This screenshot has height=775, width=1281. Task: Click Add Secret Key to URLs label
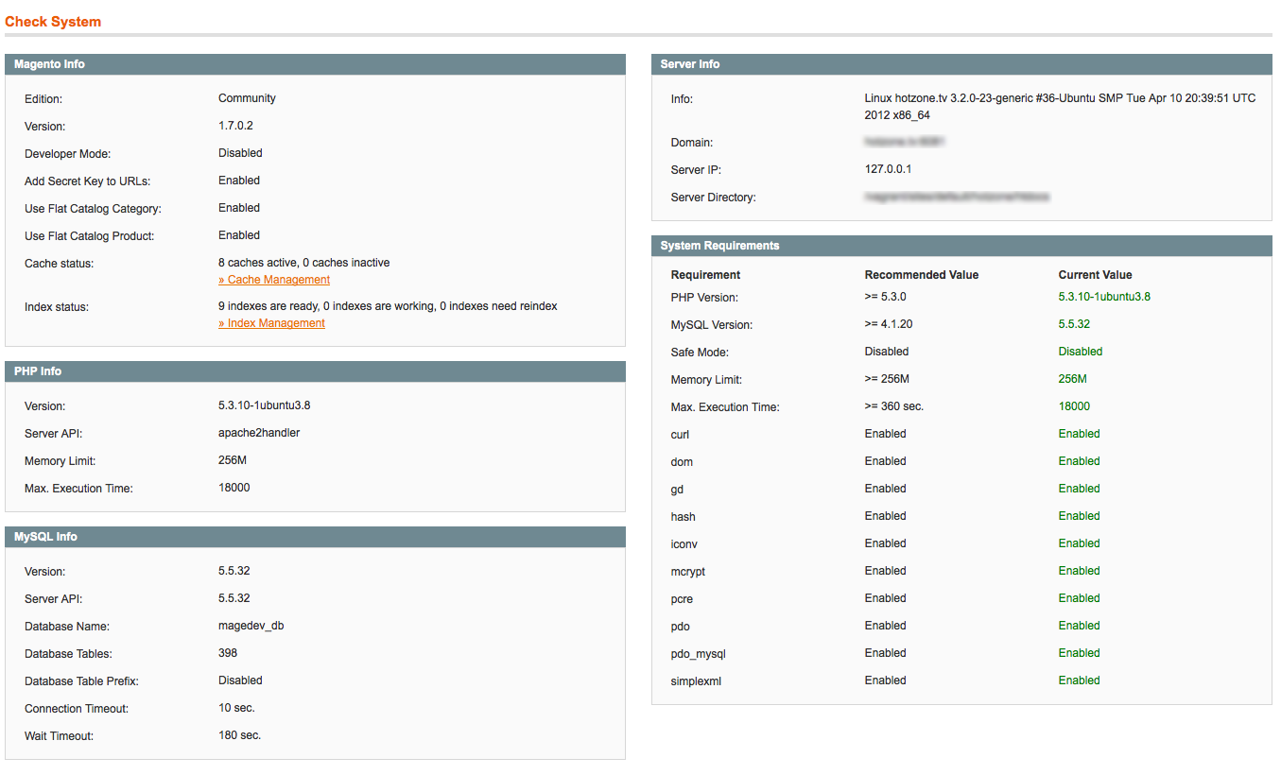point(89,181)
